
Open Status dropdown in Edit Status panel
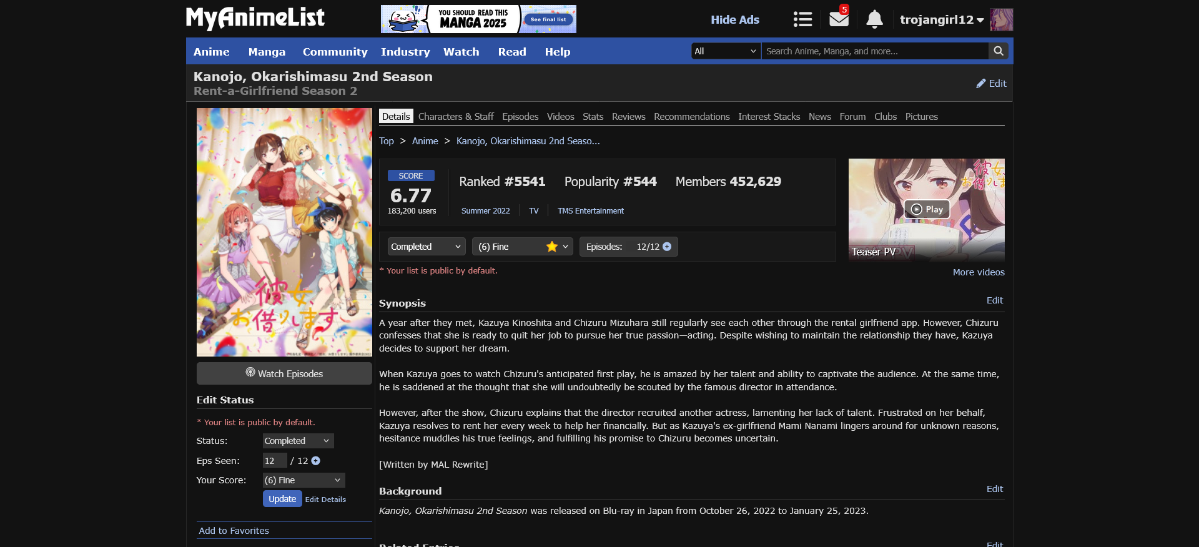(x=298, y=441)
